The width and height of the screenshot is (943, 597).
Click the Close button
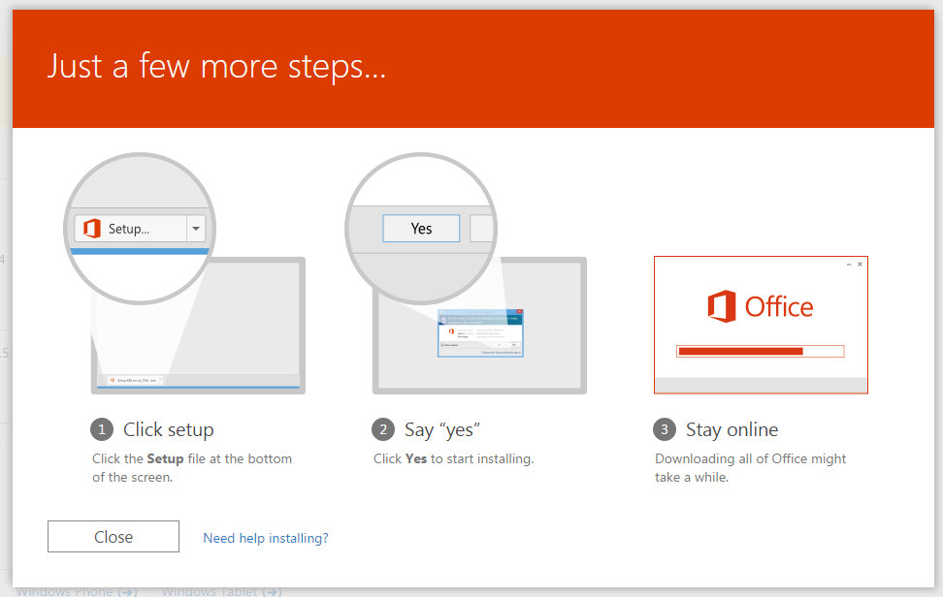click(x=114, y=536)
